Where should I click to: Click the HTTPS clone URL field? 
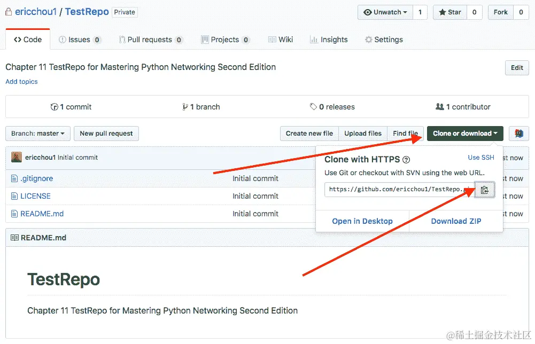click(400, 190)
